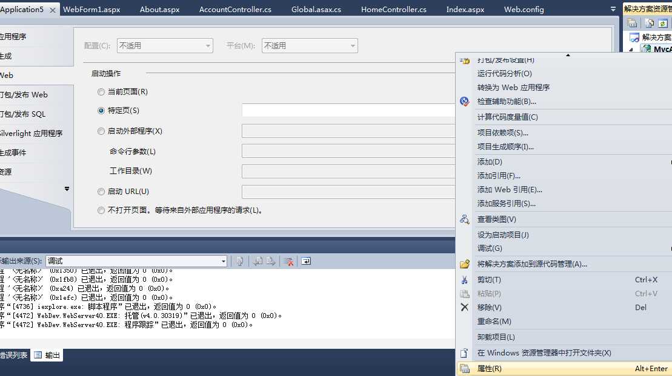The width and height of the screenshot is (672, 376).
Task: Open the 打包/发布 SQL properties page
Action: [36, 114]
